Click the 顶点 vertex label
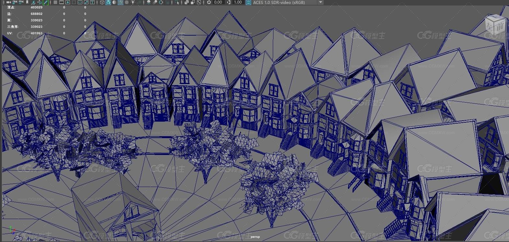 coord(11,7)
